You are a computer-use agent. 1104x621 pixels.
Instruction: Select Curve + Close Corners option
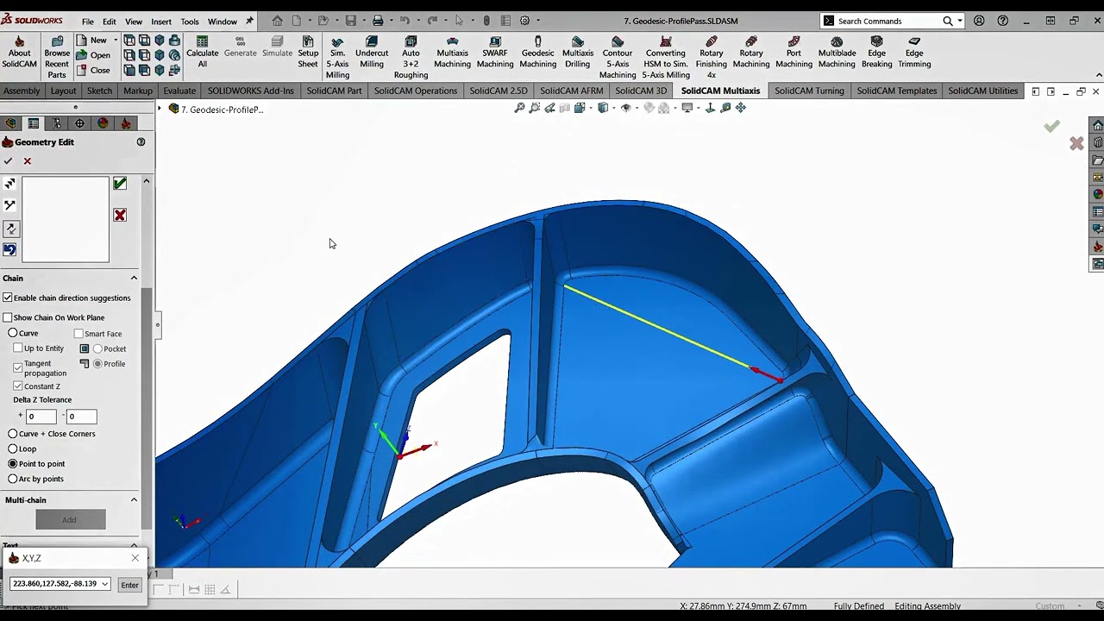click(13, 434)
